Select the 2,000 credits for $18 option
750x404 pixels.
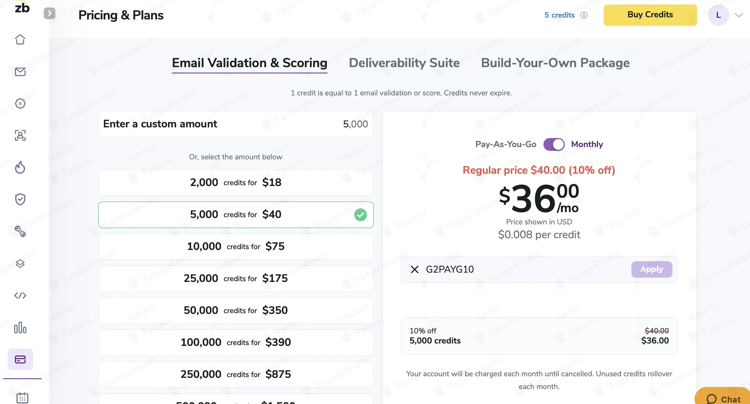(236, 183)
